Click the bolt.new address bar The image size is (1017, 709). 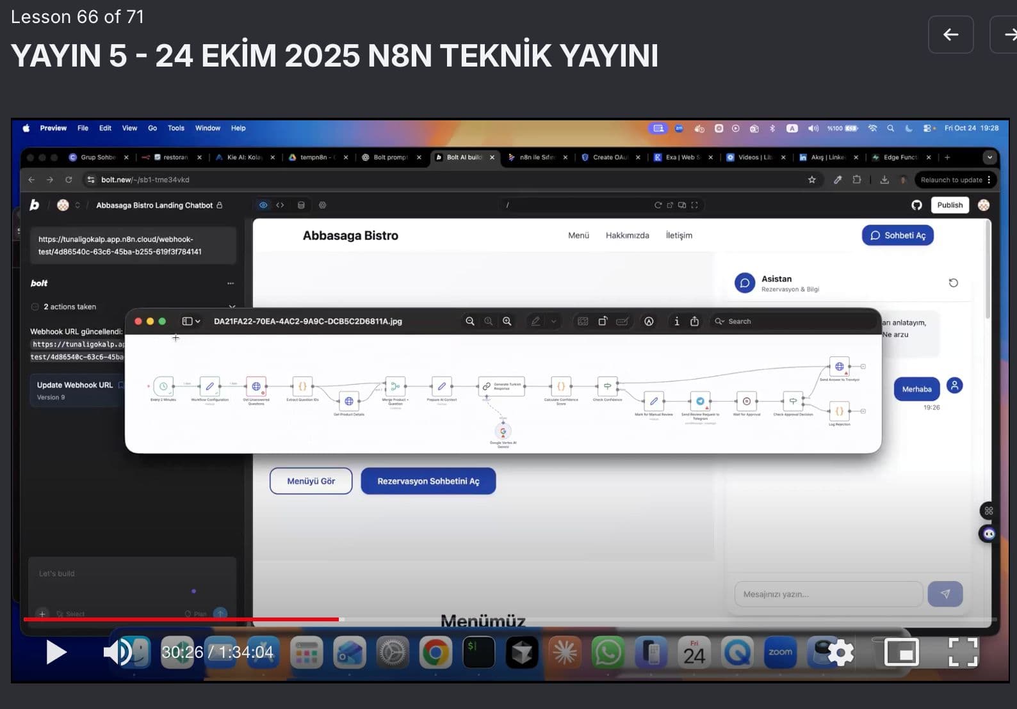(448, 180)
